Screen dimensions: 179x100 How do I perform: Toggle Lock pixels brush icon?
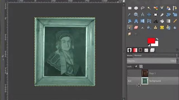[136, 67]
